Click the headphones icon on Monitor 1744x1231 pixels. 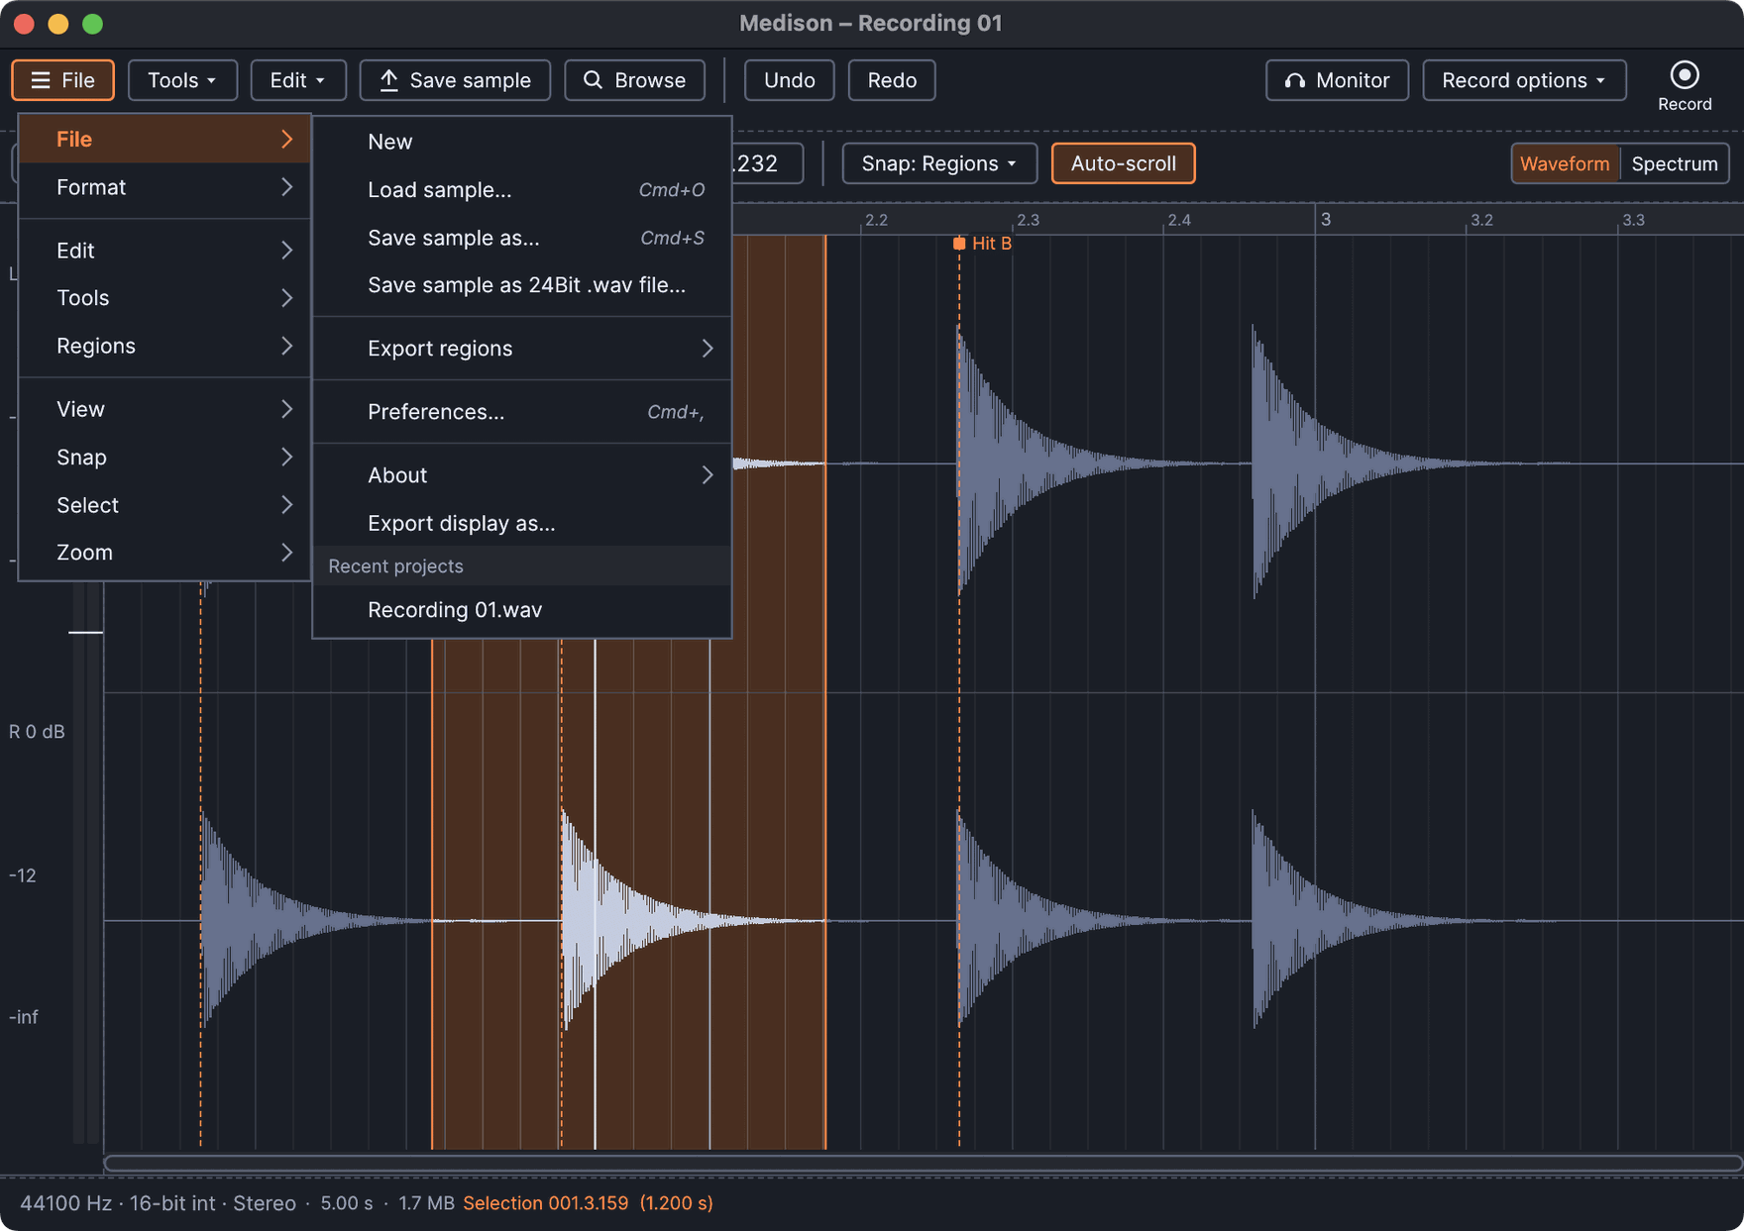coord(1295,80)
